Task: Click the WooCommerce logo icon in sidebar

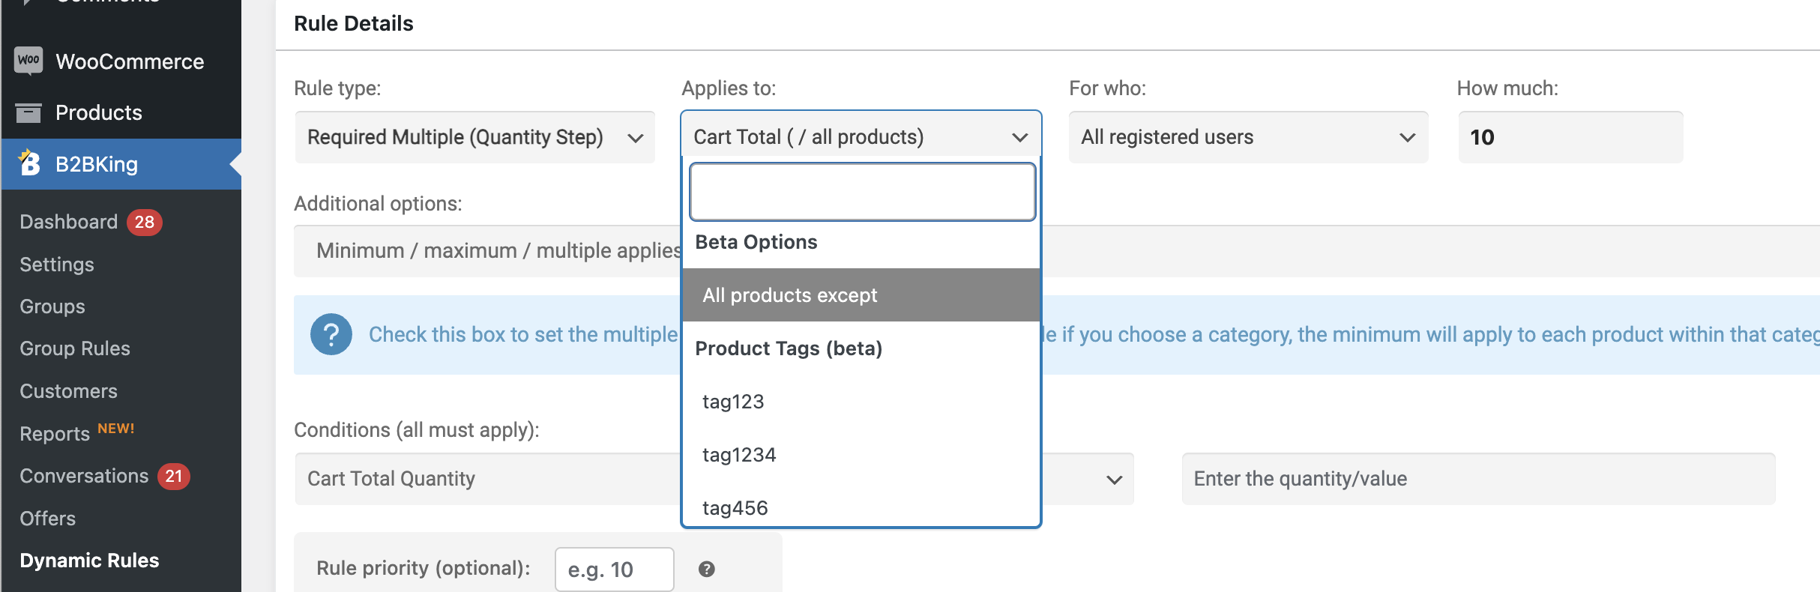Action: pyautogui.click(x=28, y=61)
